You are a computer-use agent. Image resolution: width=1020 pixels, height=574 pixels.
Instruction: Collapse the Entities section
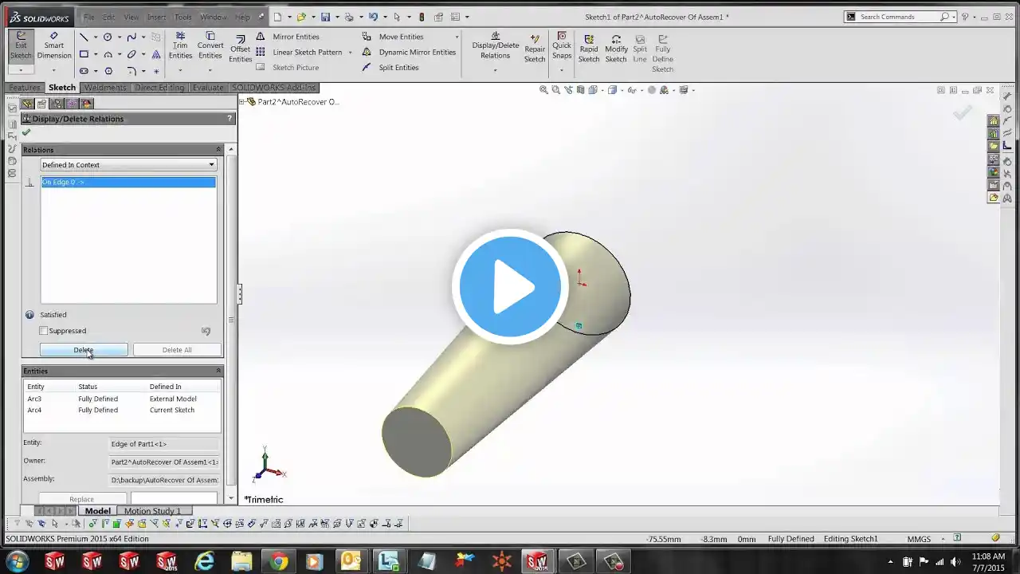[218, 371]
